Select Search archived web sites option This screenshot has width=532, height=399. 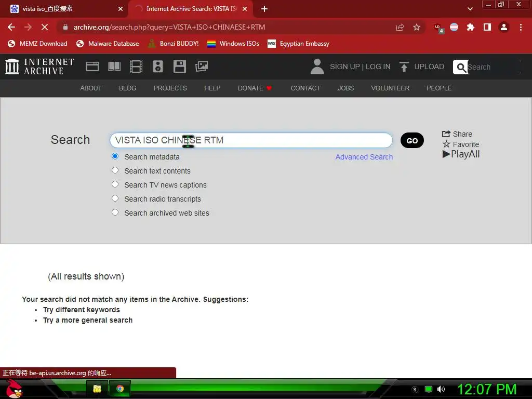coord(115,212)
